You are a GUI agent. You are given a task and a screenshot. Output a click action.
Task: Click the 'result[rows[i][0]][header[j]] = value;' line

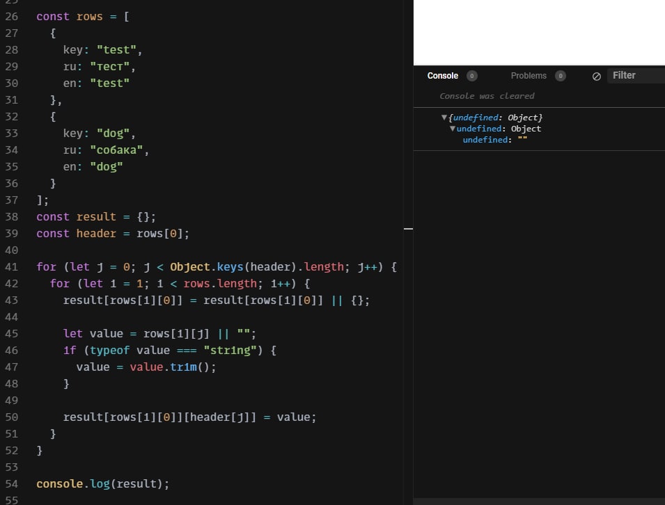pyautogui.click(x=189, y=417)
